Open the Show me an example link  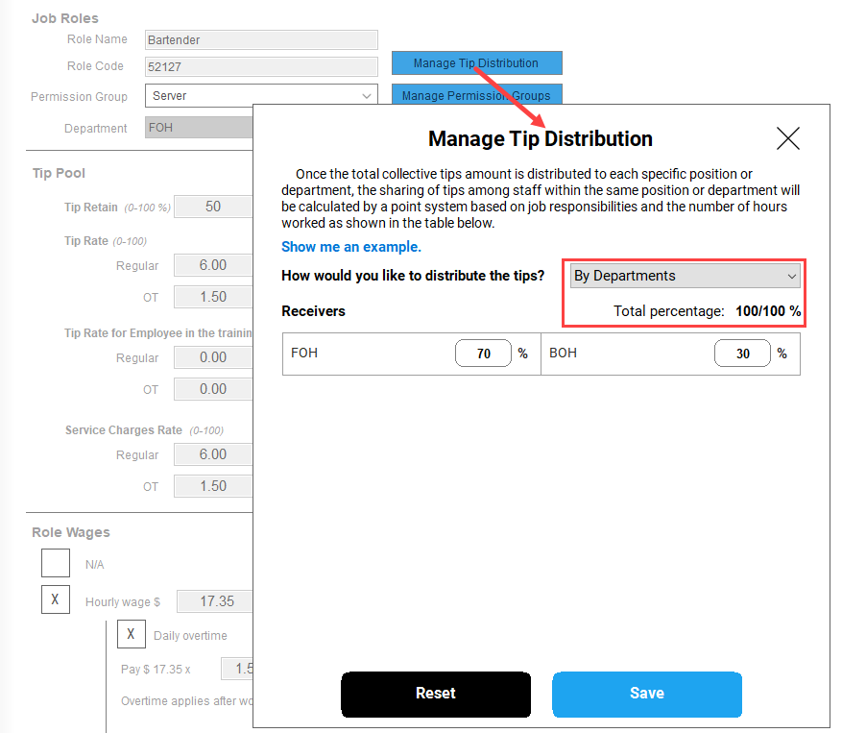coord(350,247)
